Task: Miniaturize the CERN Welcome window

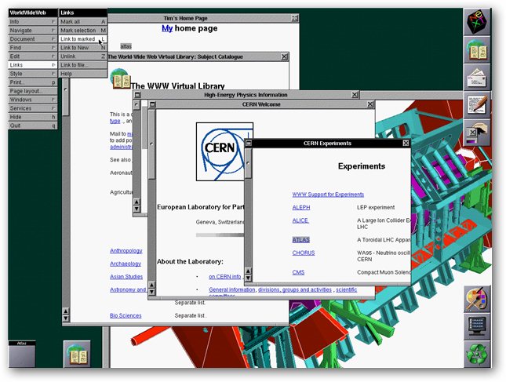Action: coord(153,104)
